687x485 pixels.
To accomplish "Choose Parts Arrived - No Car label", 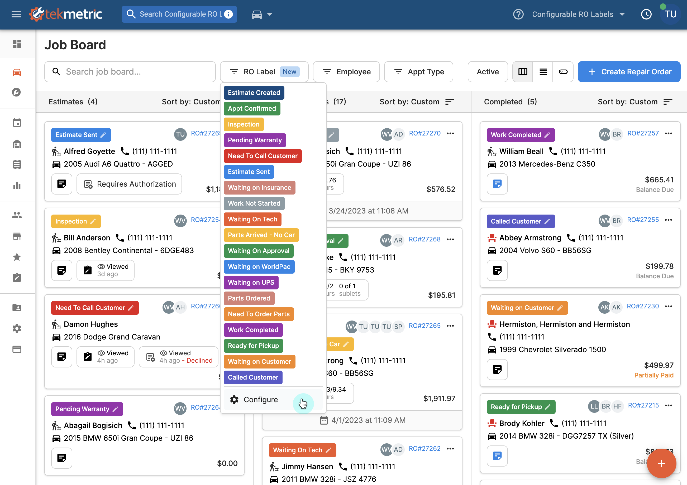I will click(261, 235).
